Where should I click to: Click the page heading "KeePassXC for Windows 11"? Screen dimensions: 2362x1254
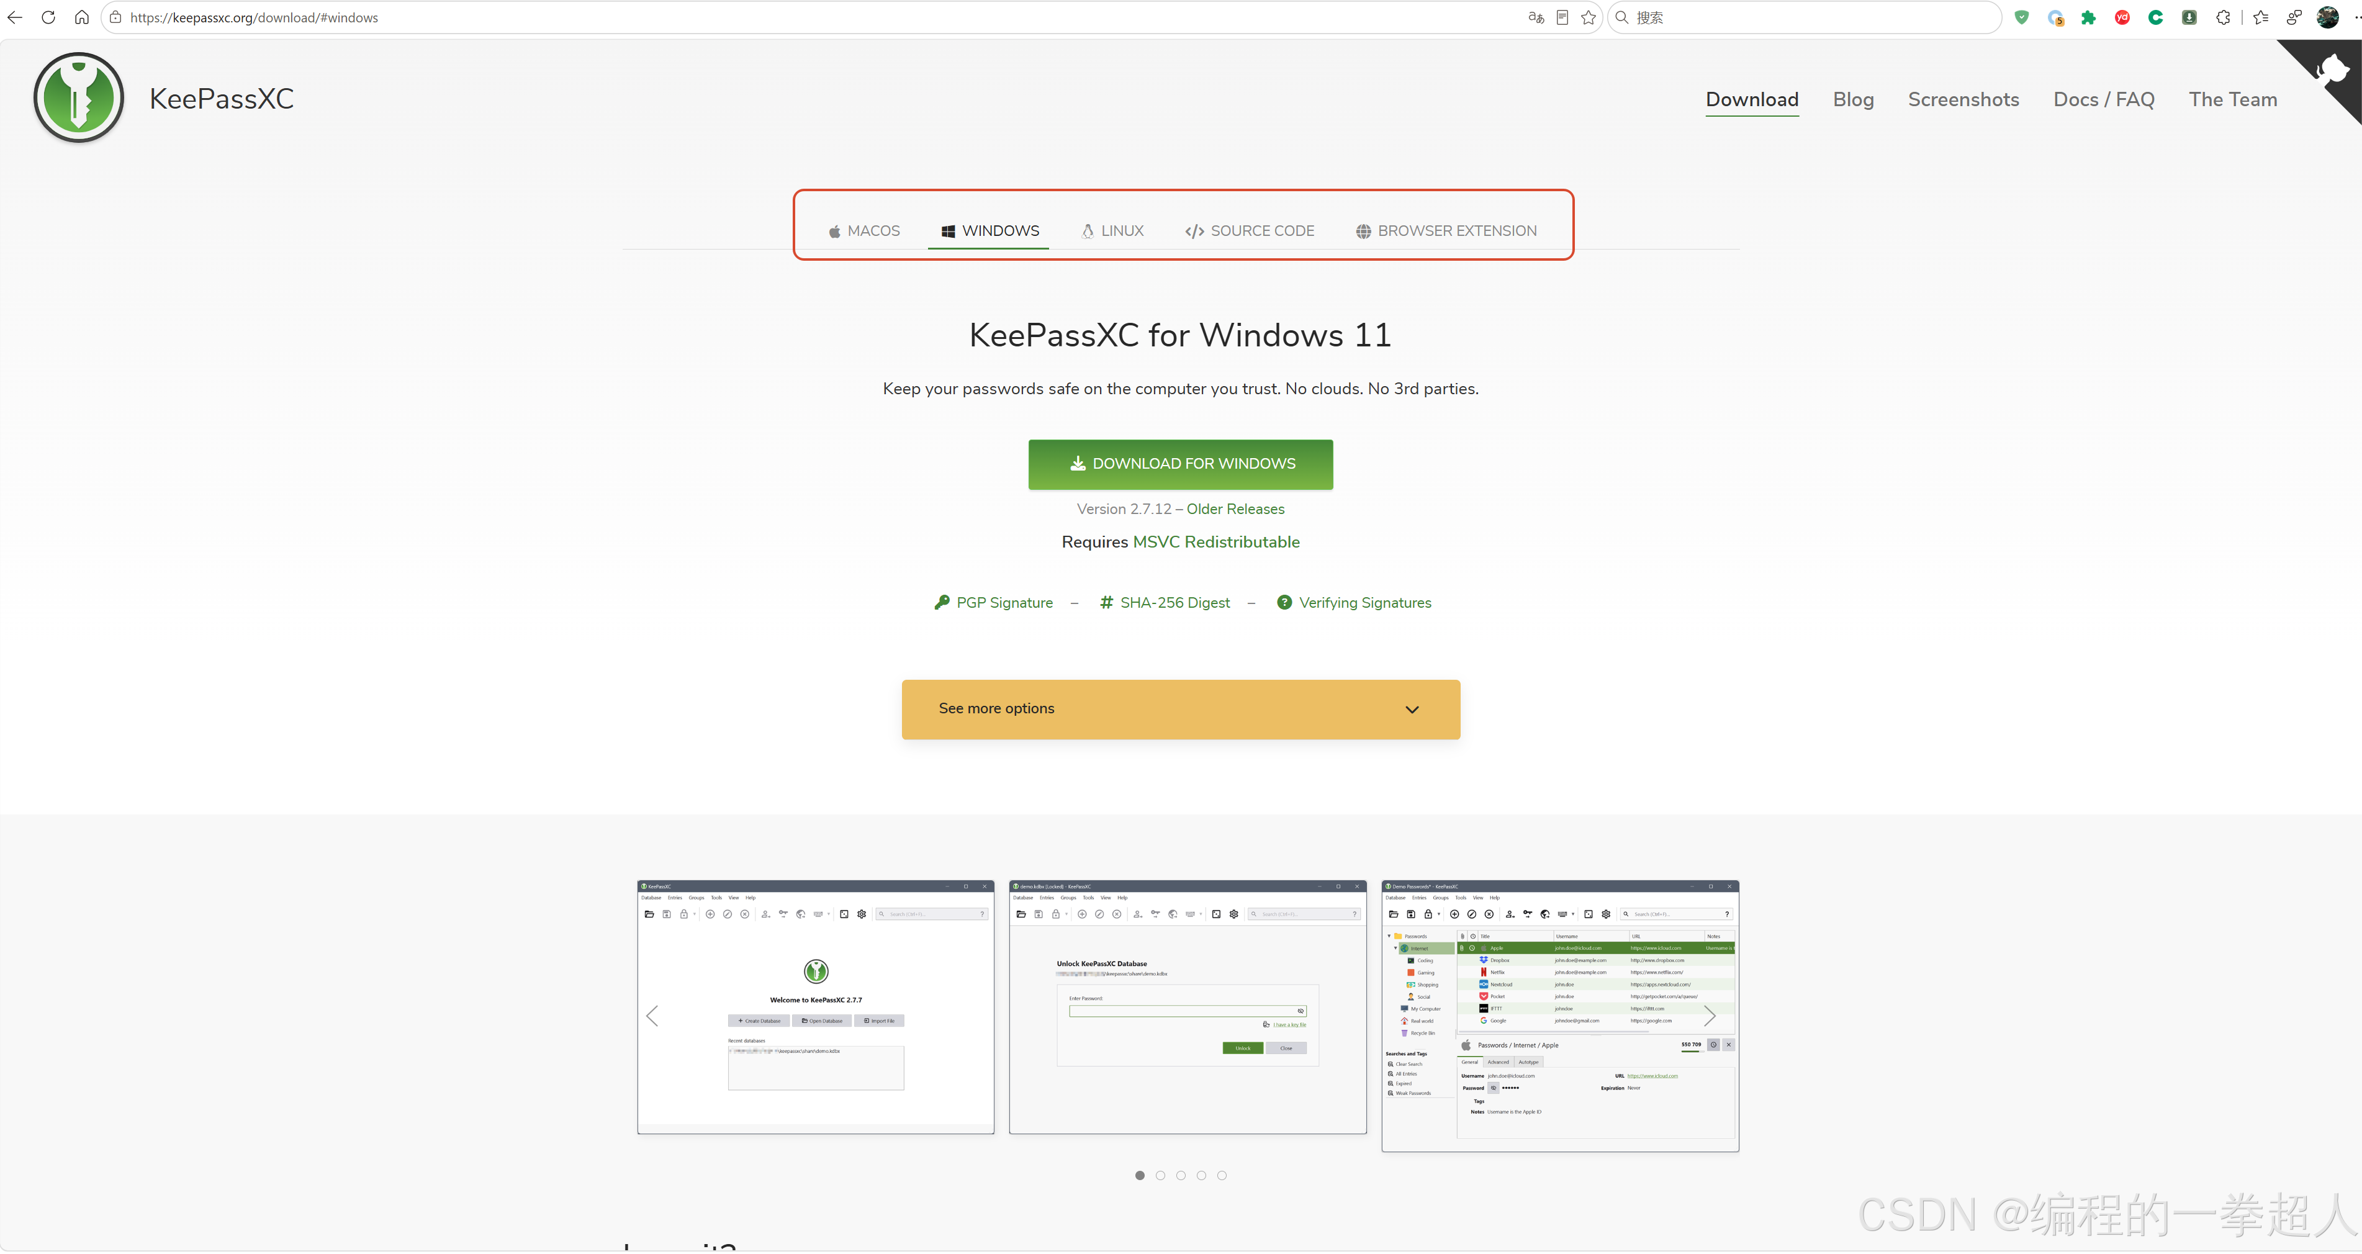[1180, 335]
